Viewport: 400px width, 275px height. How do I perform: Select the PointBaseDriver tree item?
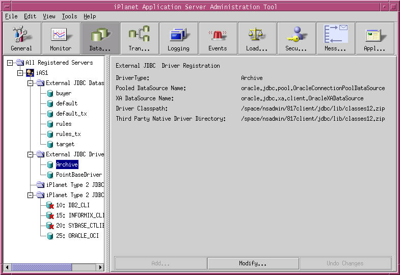coord(79,175)
